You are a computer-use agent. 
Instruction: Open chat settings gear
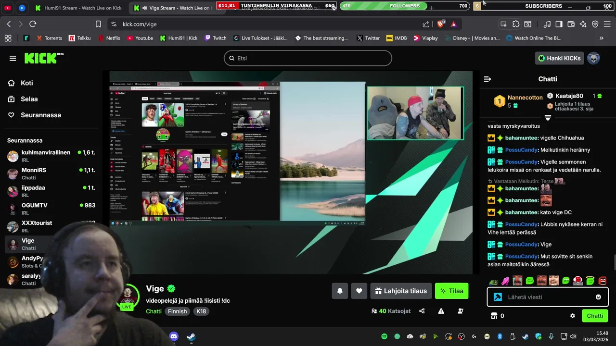click(573, 316)
